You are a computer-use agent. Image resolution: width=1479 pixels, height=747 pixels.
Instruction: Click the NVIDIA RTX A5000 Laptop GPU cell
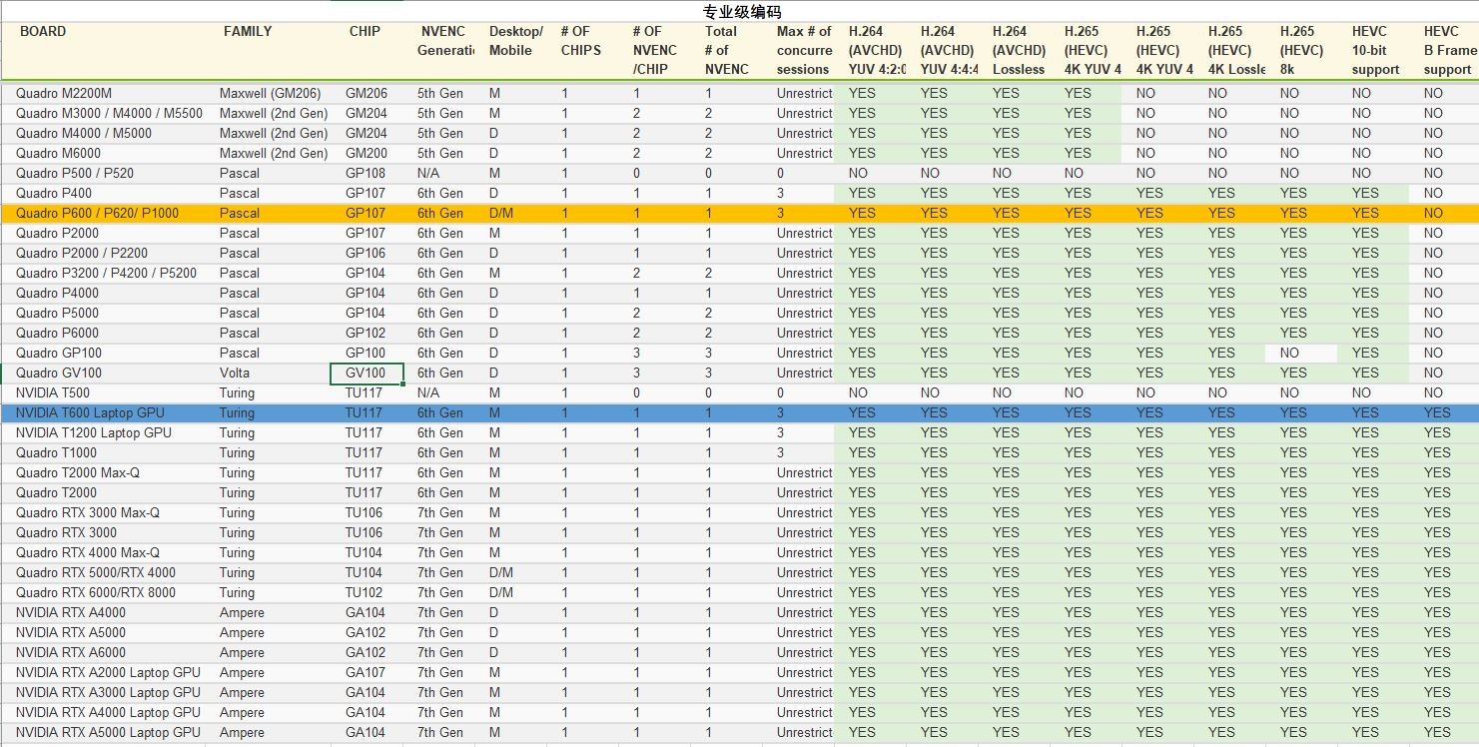click(103, 732)
